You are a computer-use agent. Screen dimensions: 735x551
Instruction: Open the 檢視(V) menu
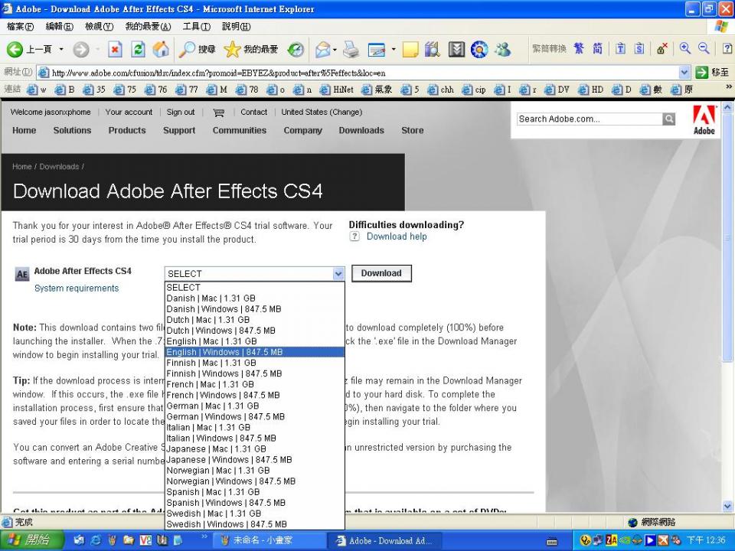click(99, 27)
